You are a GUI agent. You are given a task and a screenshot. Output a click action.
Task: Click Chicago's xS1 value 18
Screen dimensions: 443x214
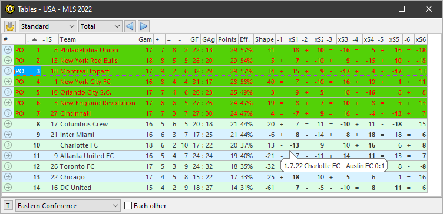click(296, 177)
